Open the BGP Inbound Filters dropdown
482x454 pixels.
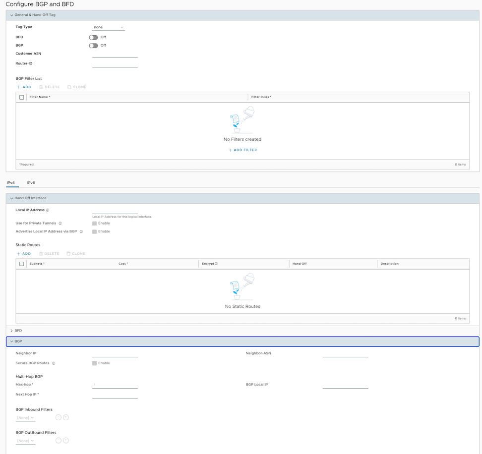click(x=25, y=418)
